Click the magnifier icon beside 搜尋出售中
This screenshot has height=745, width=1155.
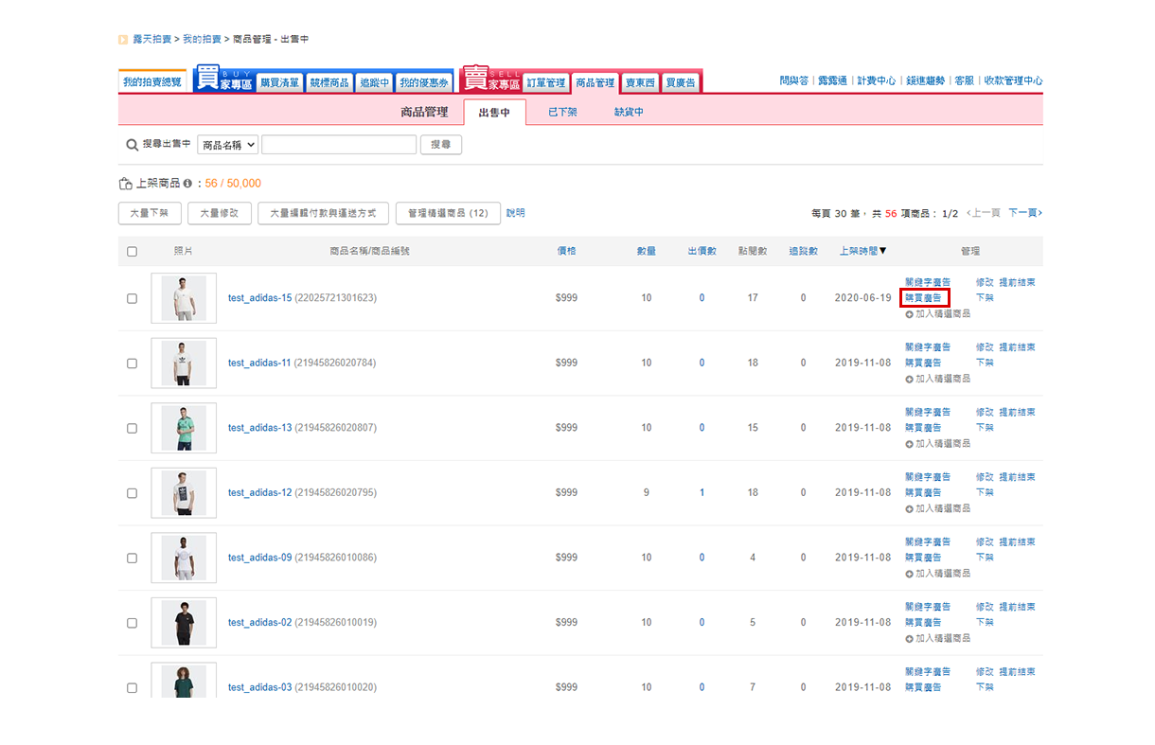[133, 145]
